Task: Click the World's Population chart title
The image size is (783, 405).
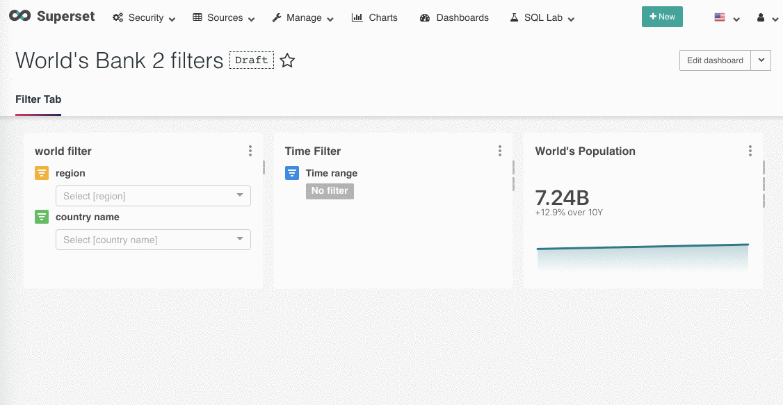Action: click(586, 151)
